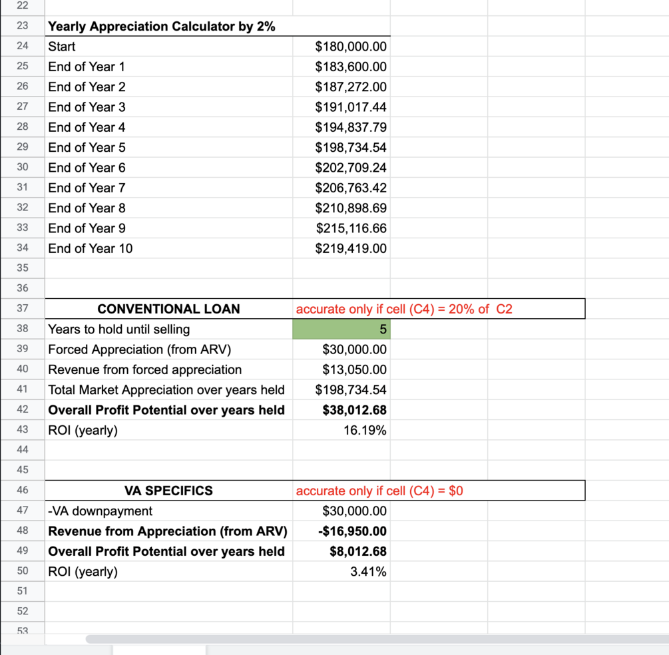Screen dimensions: 669x655
Task: Click the $187,272.00 value cell
Action: tap(341, 87)
